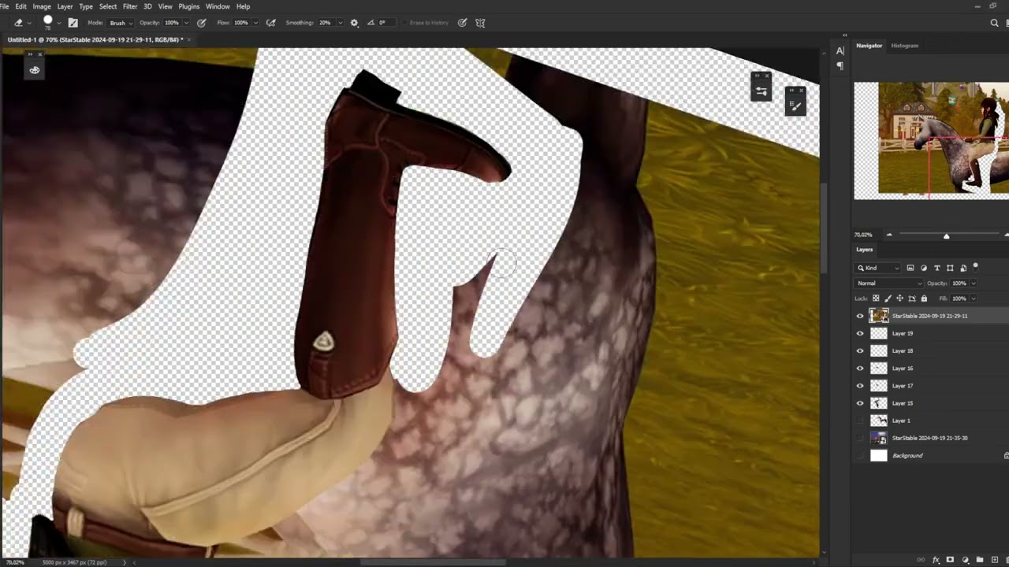Open the Edit menu
This screenshot has height=567, width=1009.
click(20, 6)
